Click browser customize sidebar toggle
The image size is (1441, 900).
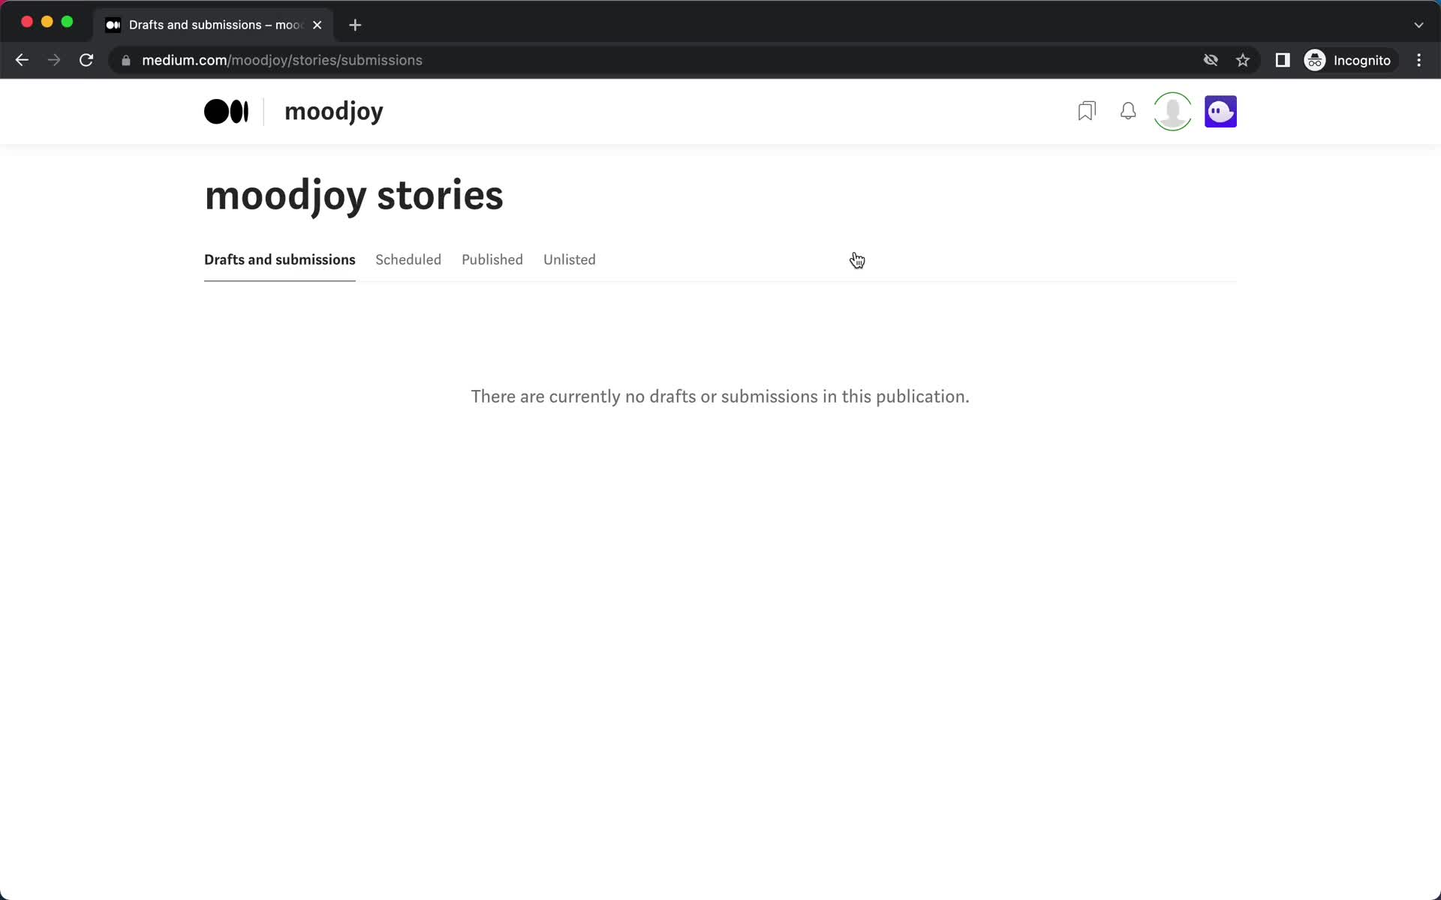[1283, 60]
